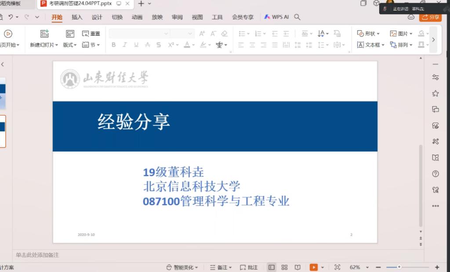
Task: Open the 版式 layout dropdown
Action: (69, 45)
